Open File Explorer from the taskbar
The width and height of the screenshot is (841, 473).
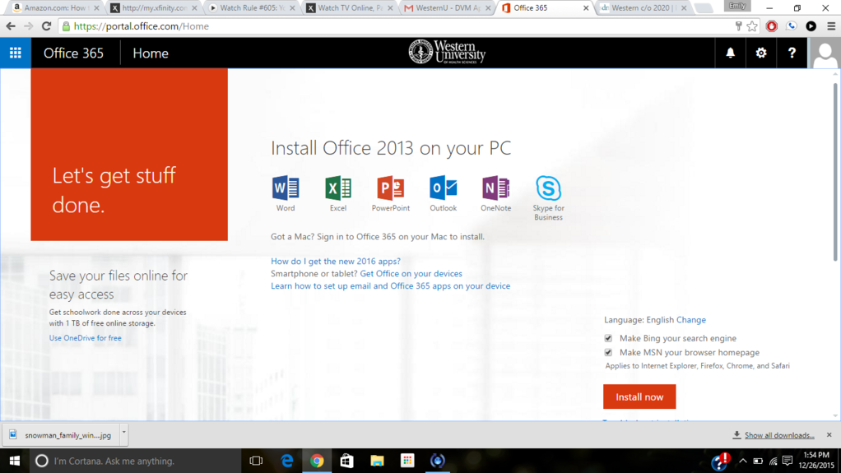coord(377,461)
